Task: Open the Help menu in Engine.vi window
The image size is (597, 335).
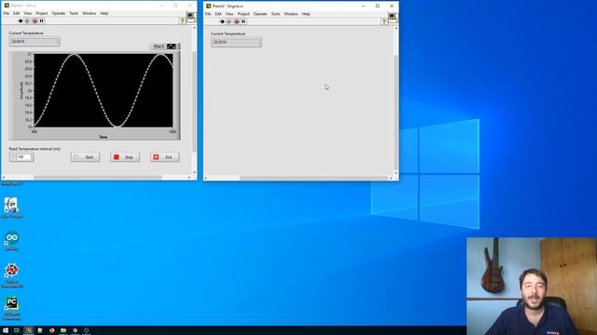Action: [x=306, y=14]
